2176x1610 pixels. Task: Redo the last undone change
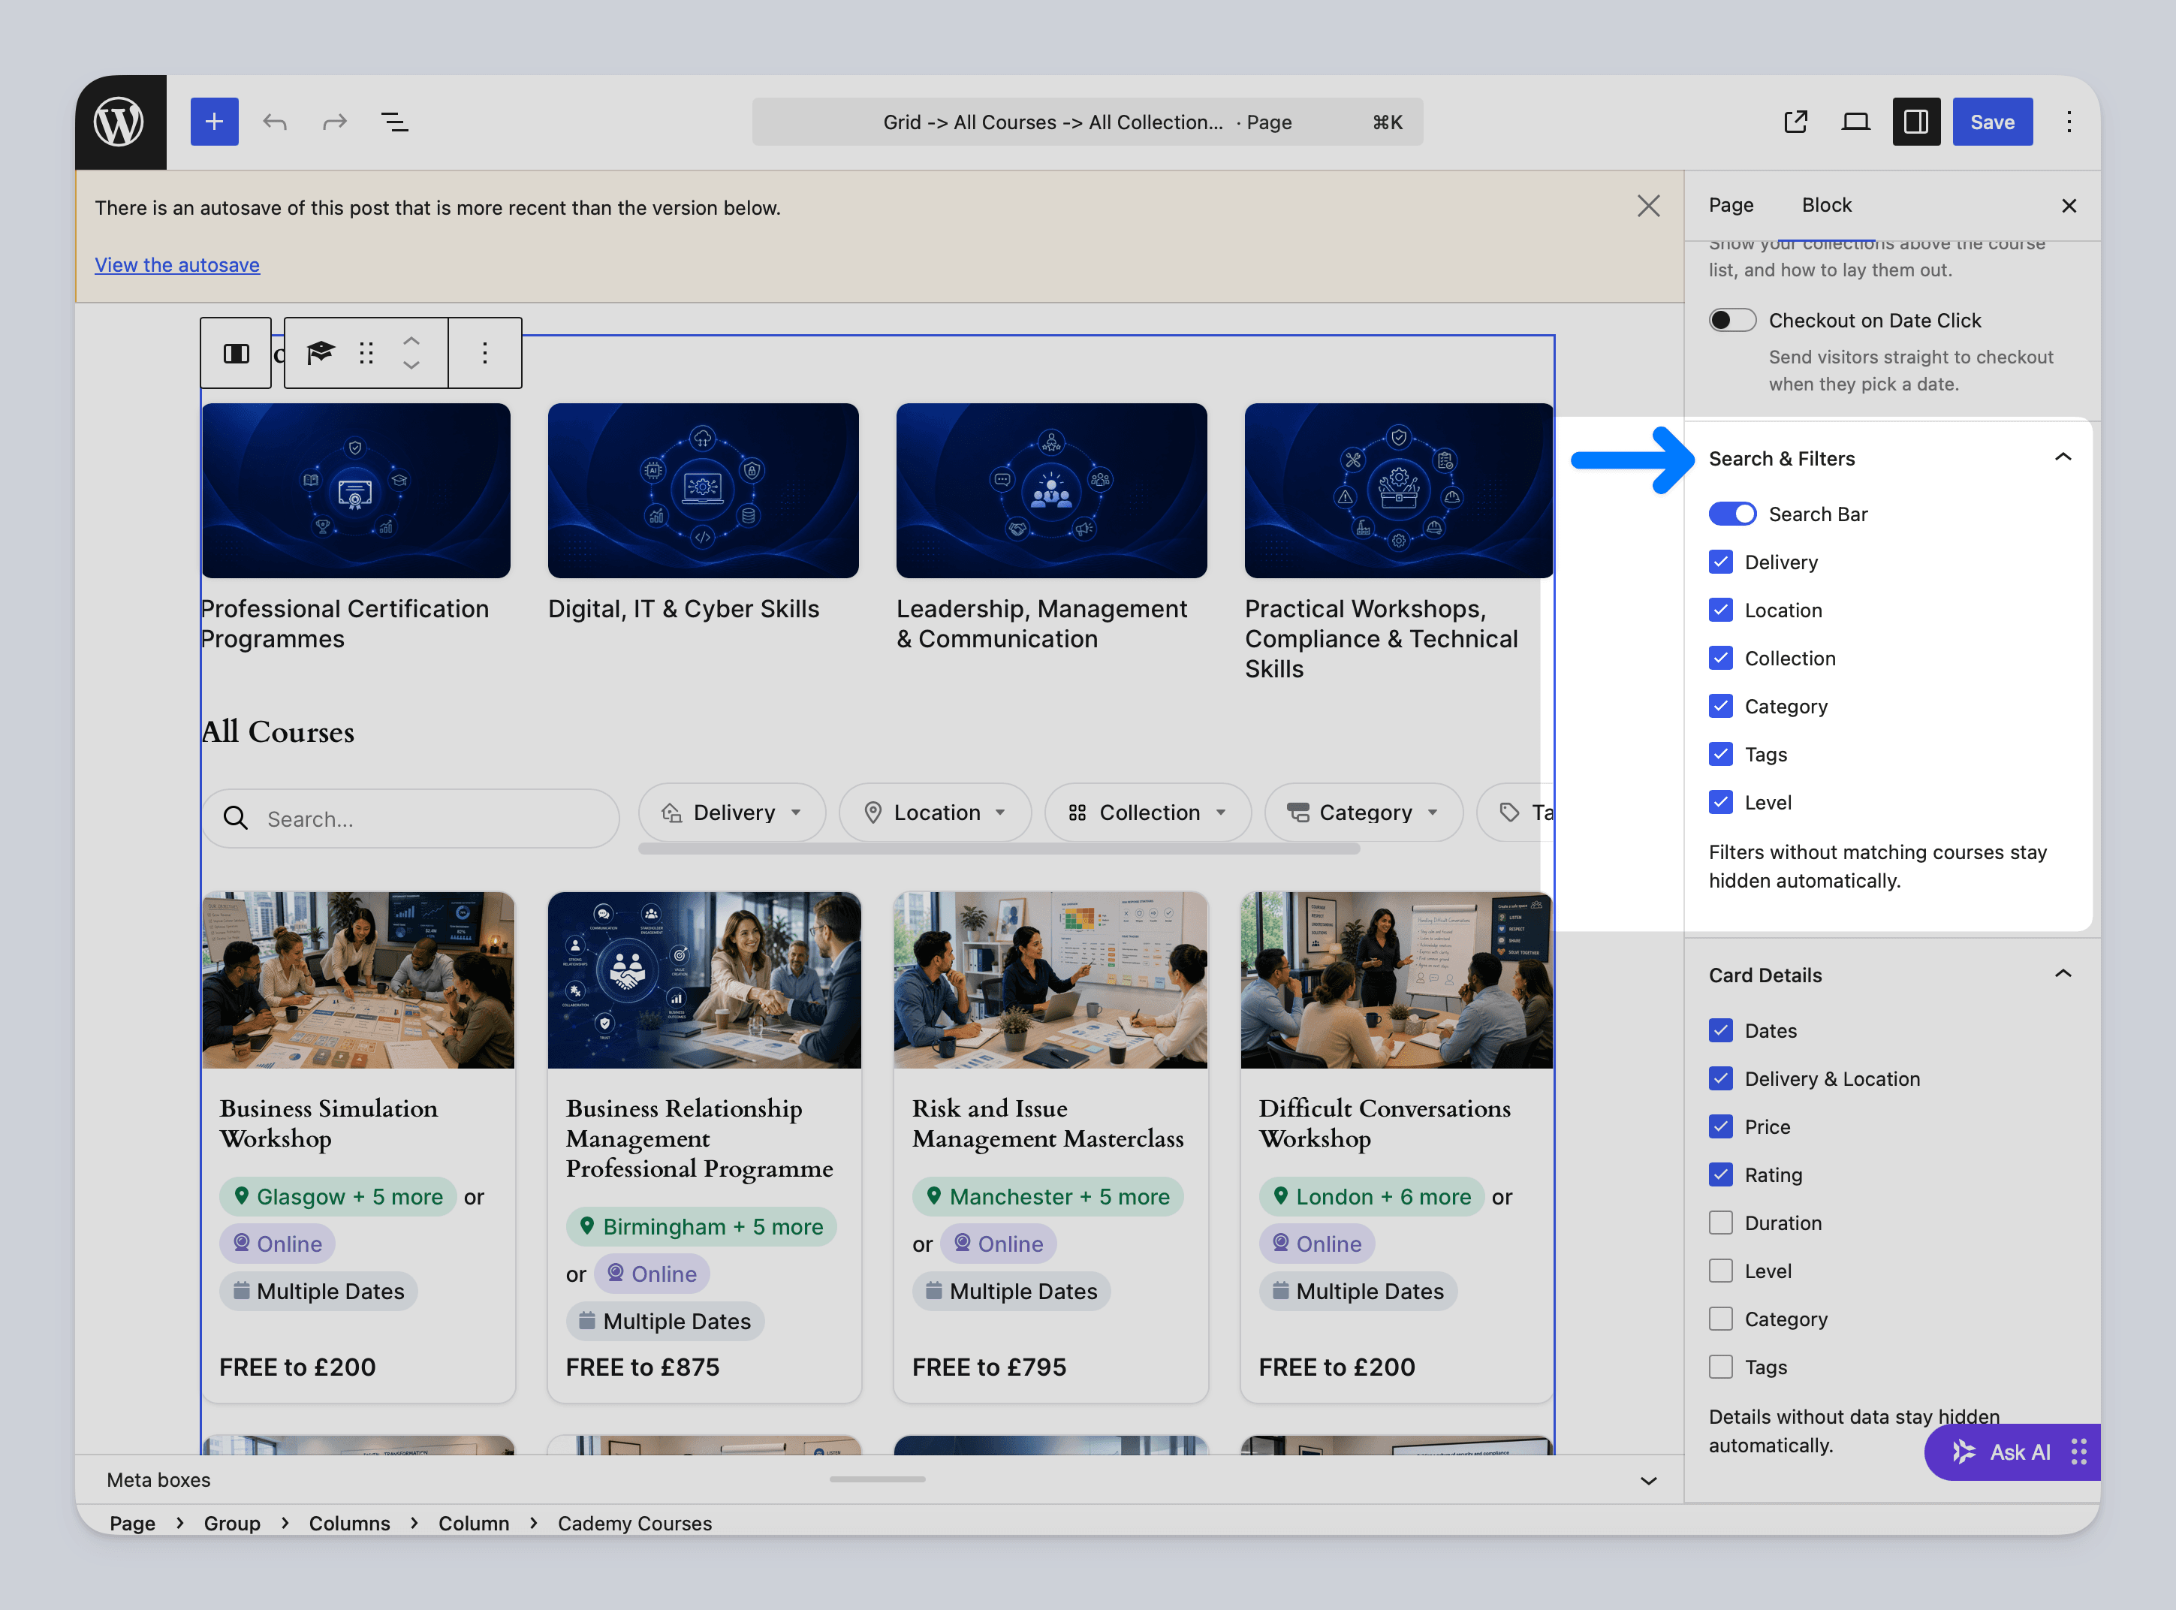pos(334,122)
